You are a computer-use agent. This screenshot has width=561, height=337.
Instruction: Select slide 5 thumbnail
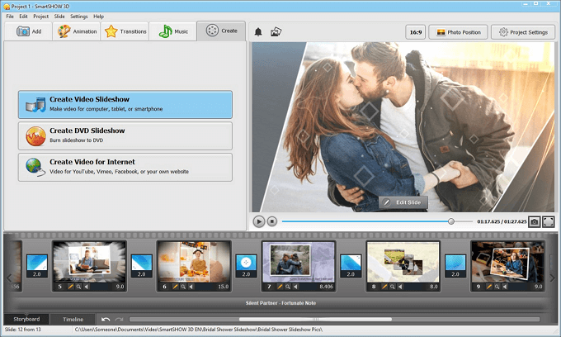coord(89,262)
